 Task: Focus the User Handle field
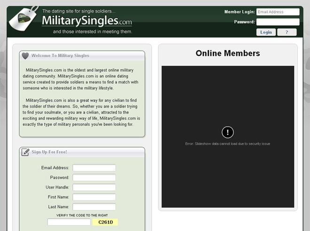point(94,187)
